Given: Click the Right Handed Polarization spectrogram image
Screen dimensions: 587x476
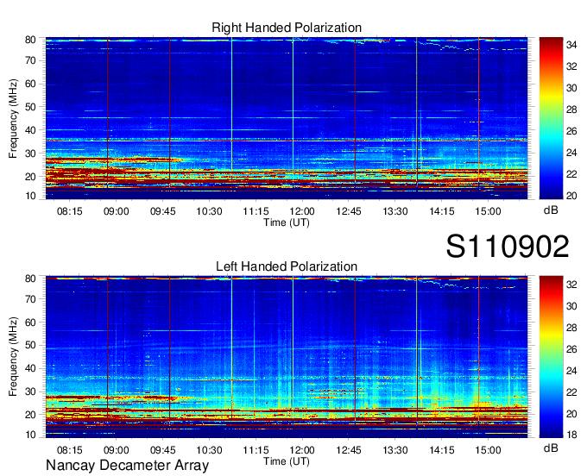Looking at the screenshot, I should pyautogui.click(x=287, y=118).
